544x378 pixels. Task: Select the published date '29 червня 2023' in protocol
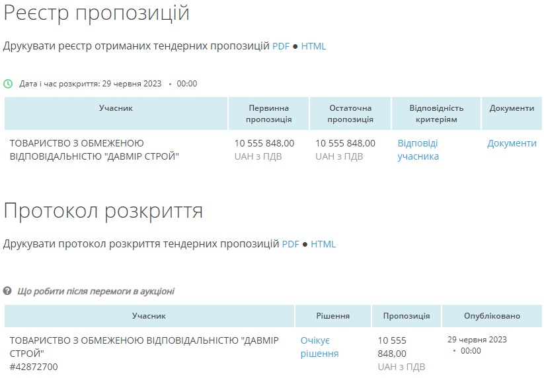[477, 340]
